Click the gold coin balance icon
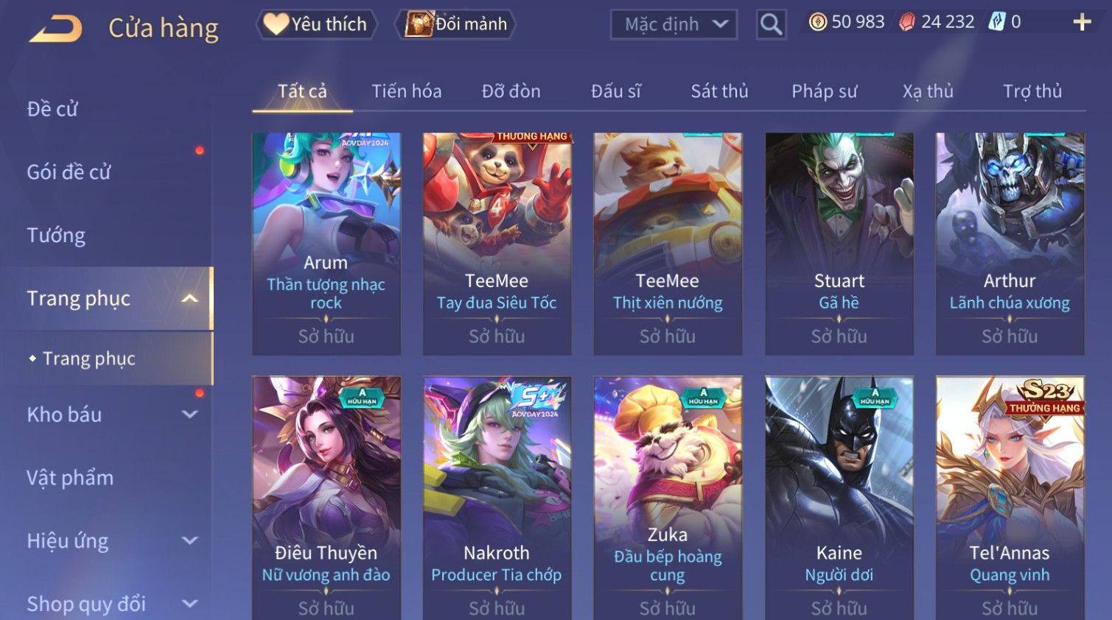 pyautogui.click(x=817, y=22)
